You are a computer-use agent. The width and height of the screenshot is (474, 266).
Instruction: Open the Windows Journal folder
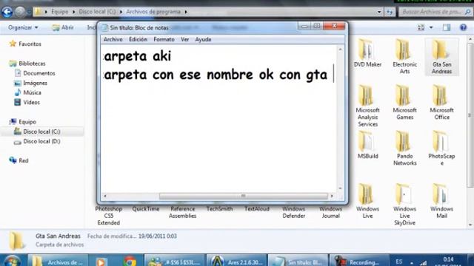pos(330,212)
